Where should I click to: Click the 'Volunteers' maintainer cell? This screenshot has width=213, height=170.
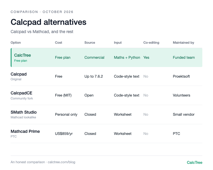181,95
